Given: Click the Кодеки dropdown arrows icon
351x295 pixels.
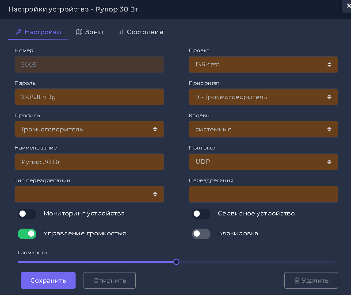Looking at the screenshot, I should (x=329, y=129).
